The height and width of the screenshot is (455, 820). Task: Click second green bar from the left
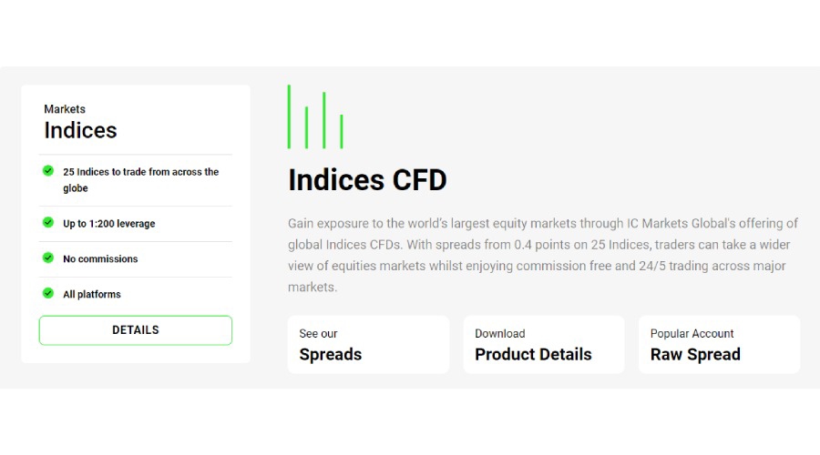[306, 127]
